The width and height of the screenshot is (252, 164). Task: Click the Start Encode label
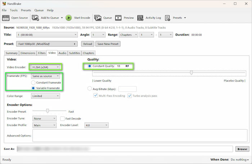pyautogui.click(x=82, y=18)
